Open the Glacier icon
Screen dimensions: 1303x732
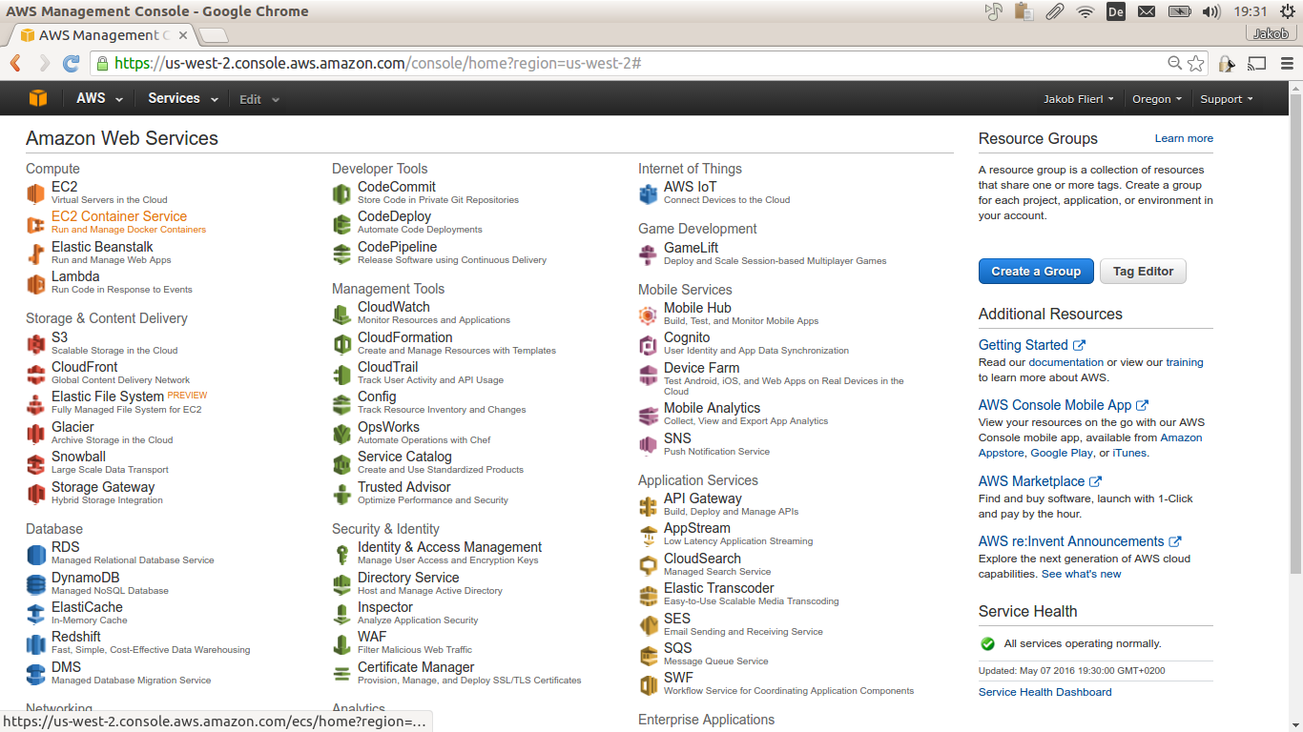pyautogui.click(x=35, y=434)
